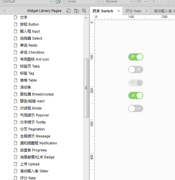Open the 按钮 Button page
This screenshot has height=180, width=175.
[x=29, y=24]
